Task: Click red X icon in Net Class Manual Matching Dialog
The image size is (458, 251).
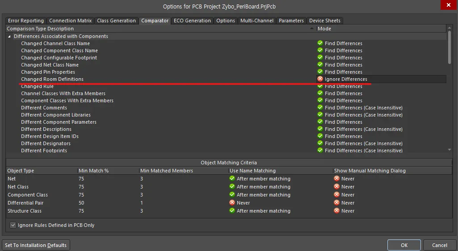Action: point(337,186)
